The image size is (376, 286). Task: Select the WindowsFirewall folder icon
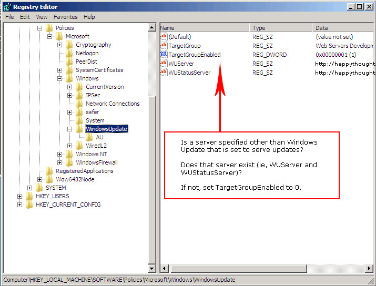coord(69,162)
